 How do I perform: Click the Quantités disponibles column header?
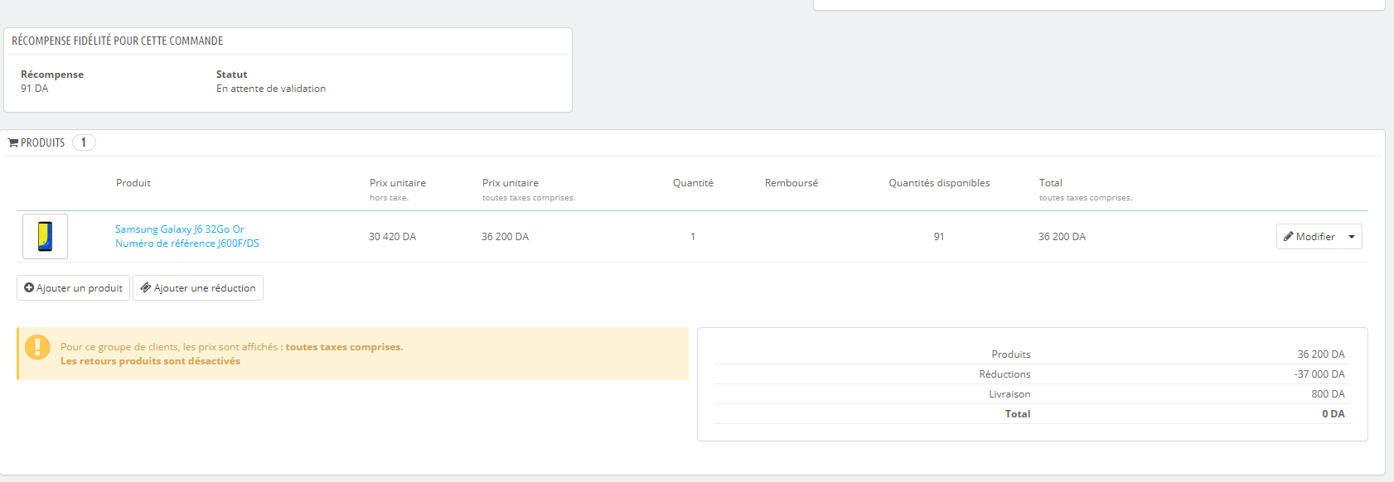point(939,183)
